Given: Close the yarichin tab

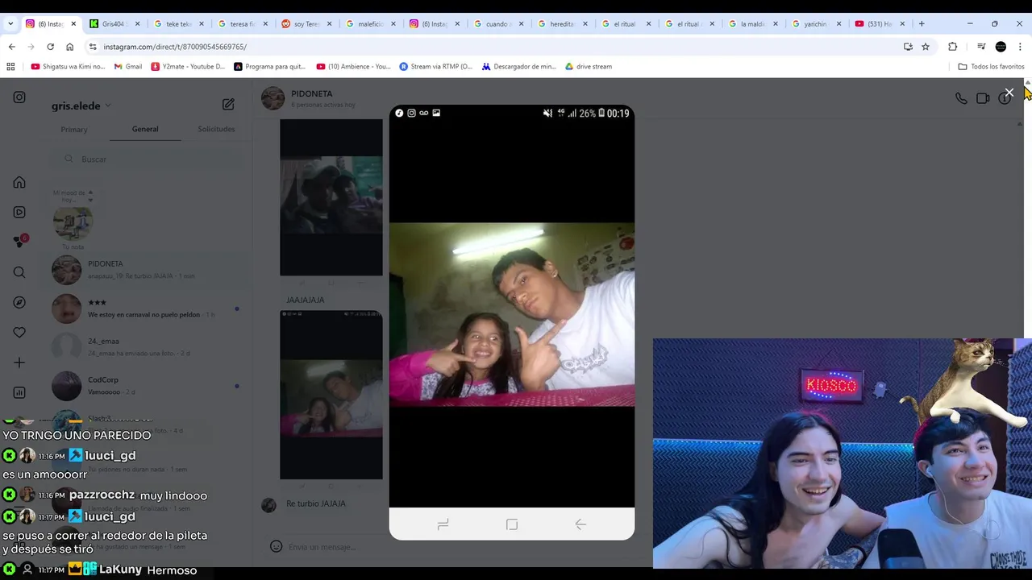Looking at the screenshot, I should click(x=839, y=24).
